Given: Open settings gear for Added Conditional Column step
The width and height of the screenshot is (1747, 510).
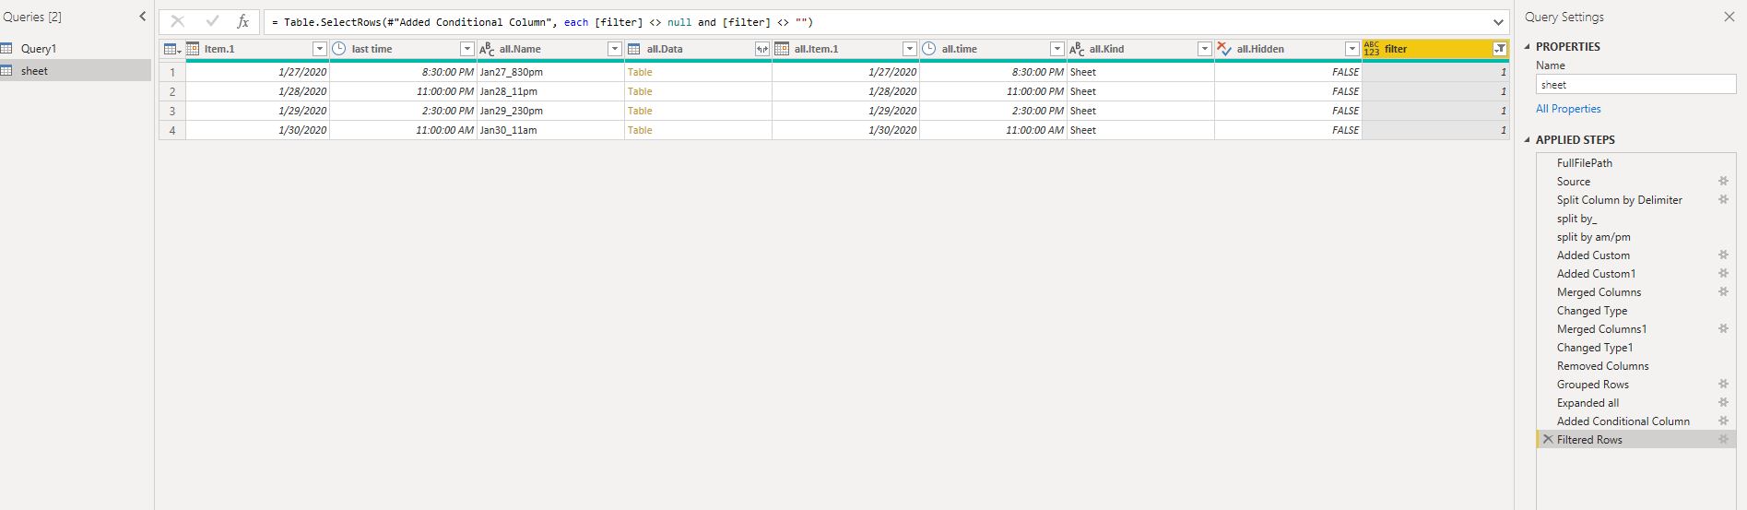Looking at the screenshot, I should (1723, 421).
